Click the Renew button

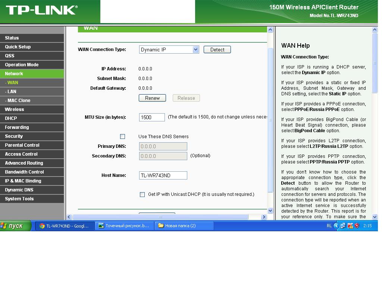click(152, 98)
